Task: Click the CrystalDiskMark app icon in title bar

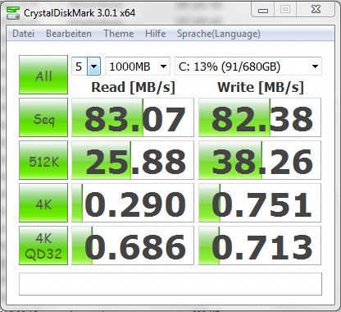Action: [13, 12]
